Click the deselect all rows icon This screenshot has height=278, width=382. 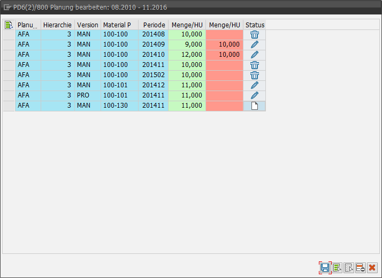pos(349,268)
